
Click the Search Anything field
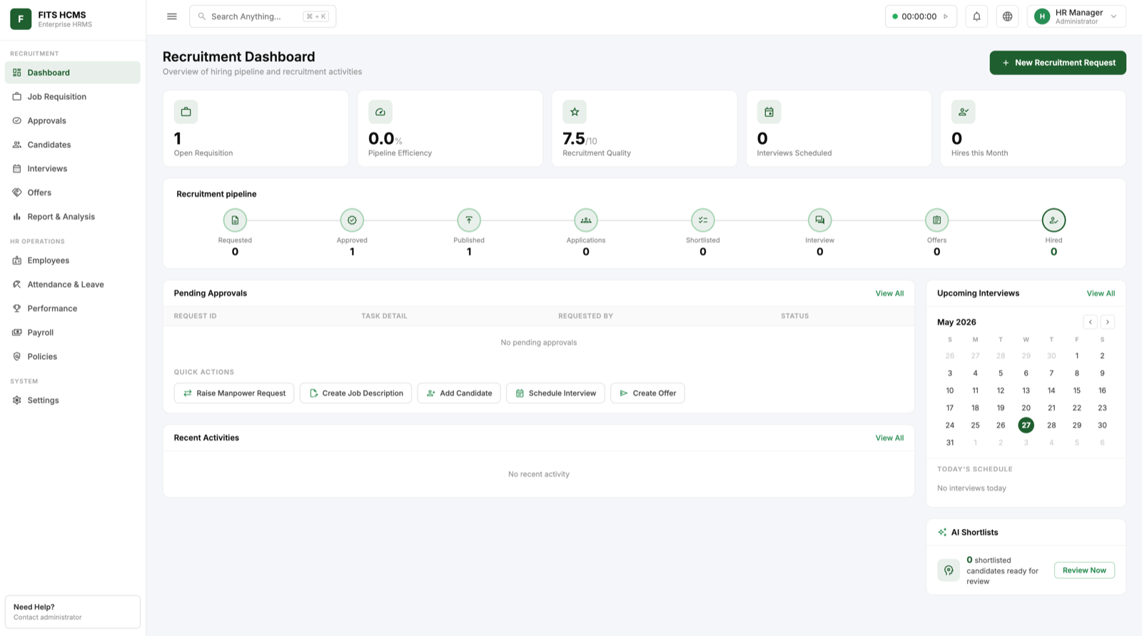(263, 16)
